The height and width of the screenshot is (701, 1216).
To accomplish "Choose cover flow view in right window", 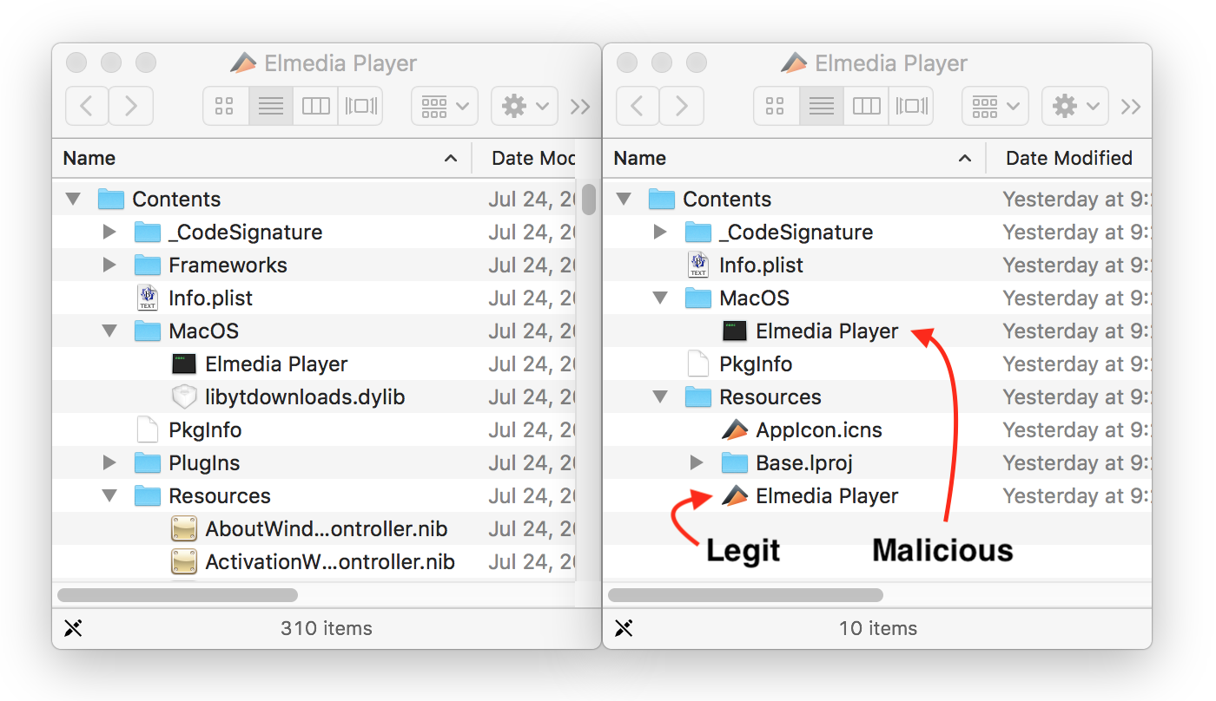I will click(x=911, y=106).
